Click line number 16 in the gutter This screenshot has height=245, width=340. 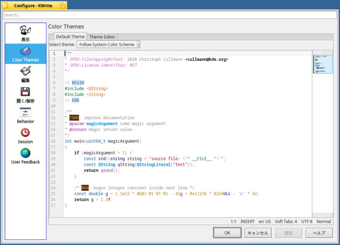coord(53,141)
